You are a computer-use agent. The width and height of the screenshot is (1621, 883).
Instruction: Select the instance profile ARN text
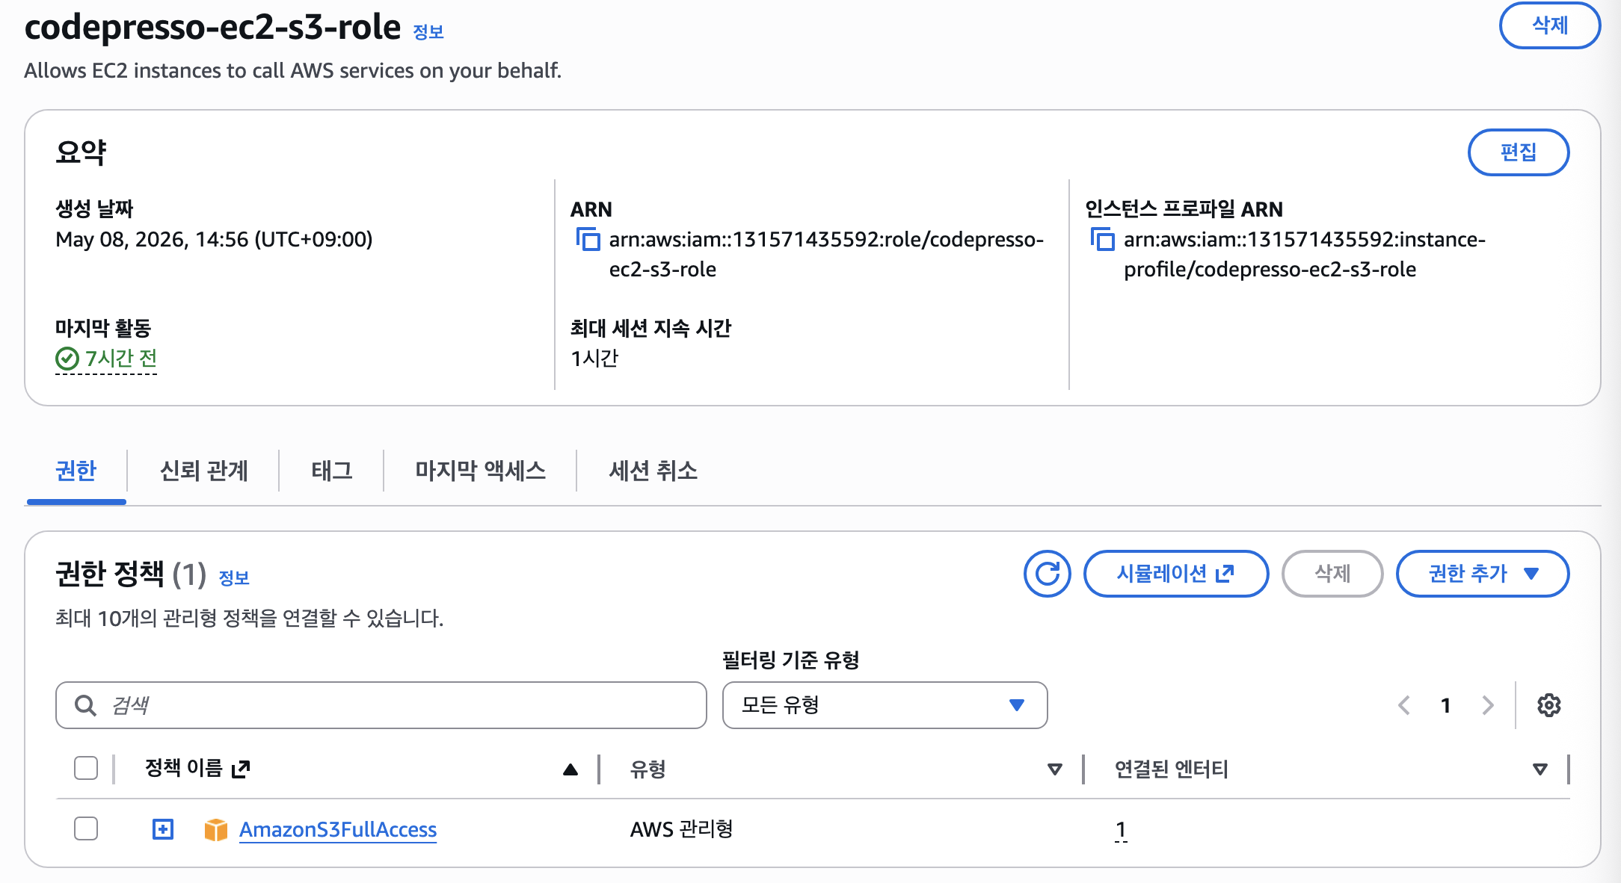(x=1305, y=254)
